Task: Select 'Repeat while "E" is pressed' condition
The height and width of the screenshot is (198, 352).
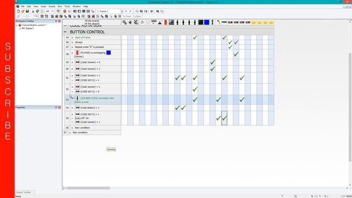Action: coord(89,47)
